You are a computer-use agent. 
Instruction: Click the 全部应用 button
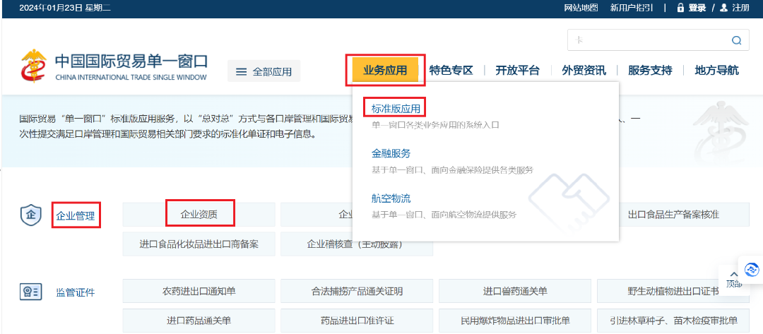click(x=264, y=71)
